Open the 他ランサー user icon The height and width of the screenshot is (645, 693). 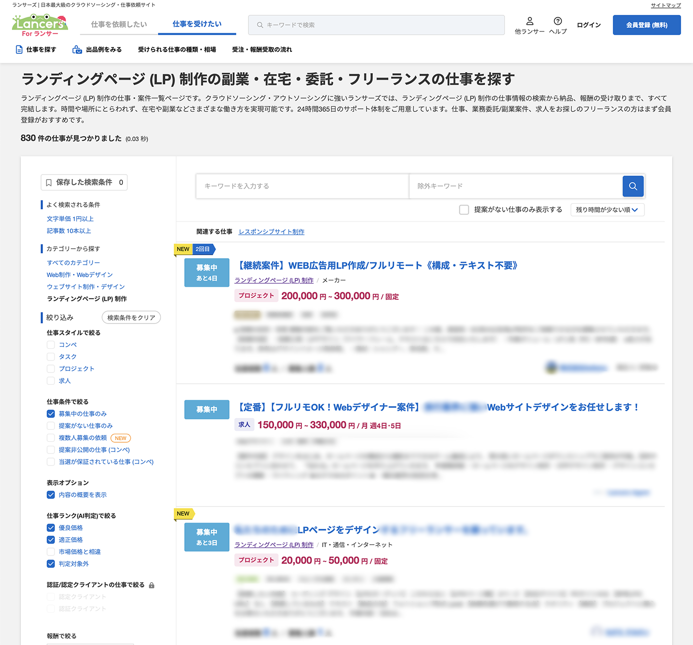pos(530,21)
